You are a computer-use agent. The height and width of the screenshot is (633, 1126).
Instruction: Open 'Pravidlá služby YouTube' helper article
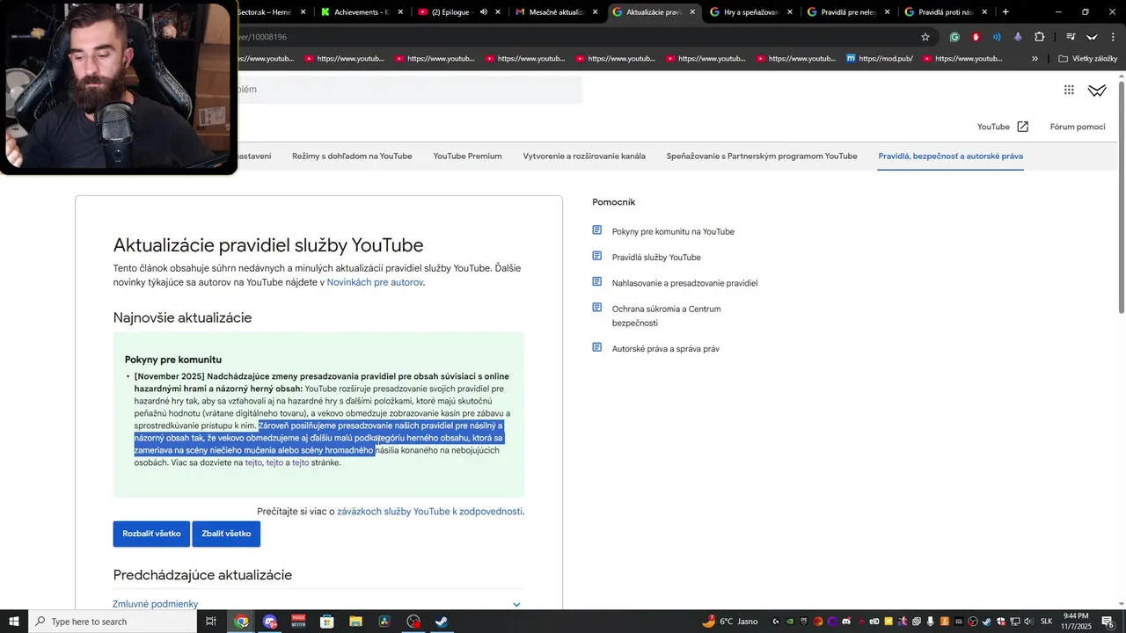pos(656,258)
